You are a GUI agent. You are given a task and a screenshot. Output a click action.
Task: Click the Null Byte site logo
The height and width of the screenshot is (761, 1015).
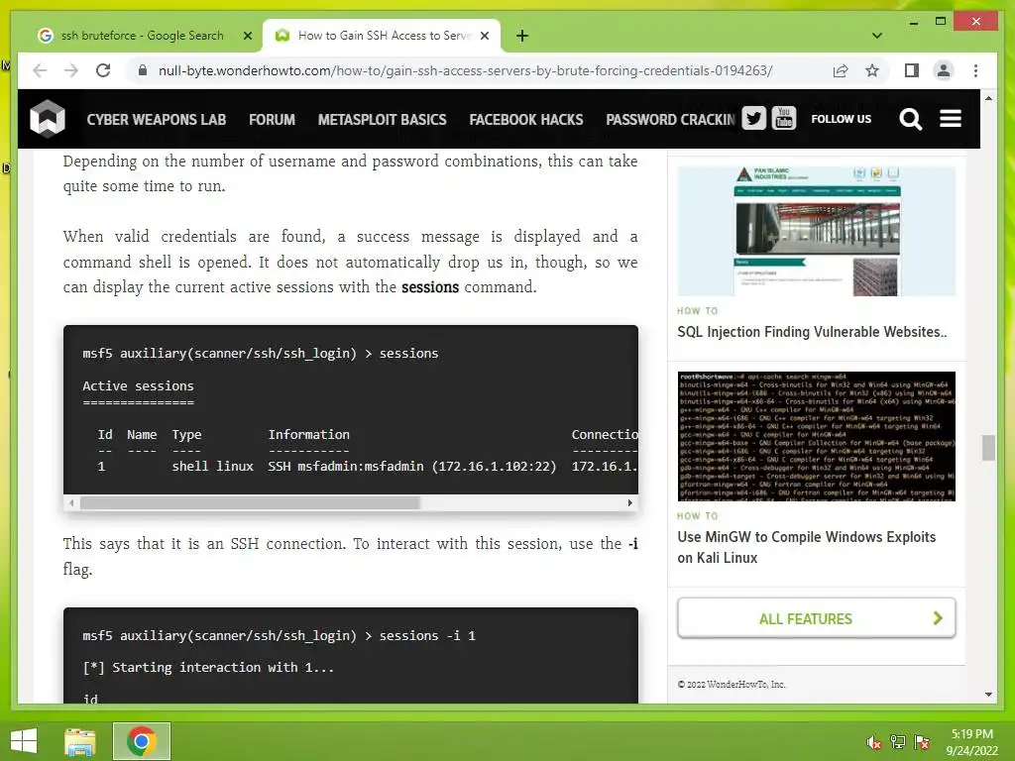coord(48,119)
